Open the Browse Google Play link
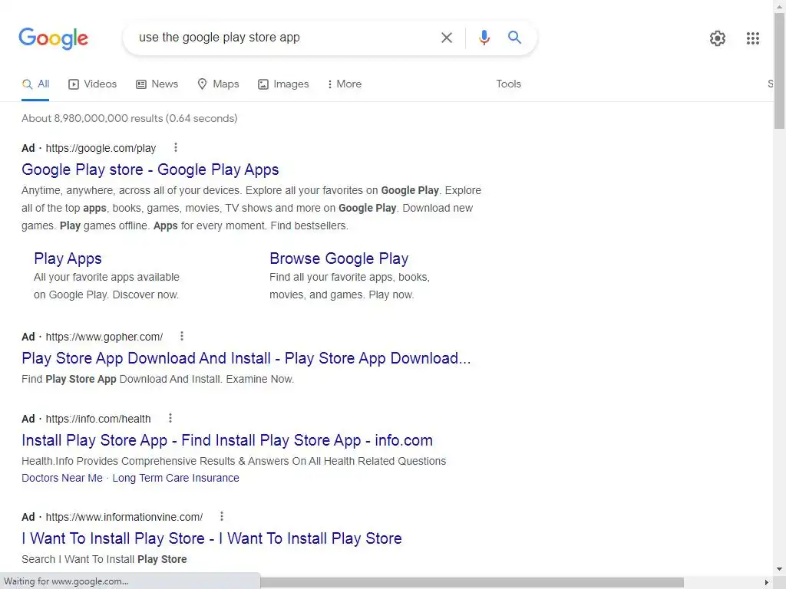Image resolution: width=786 pixels, height=589 pixels. (339, 258)
